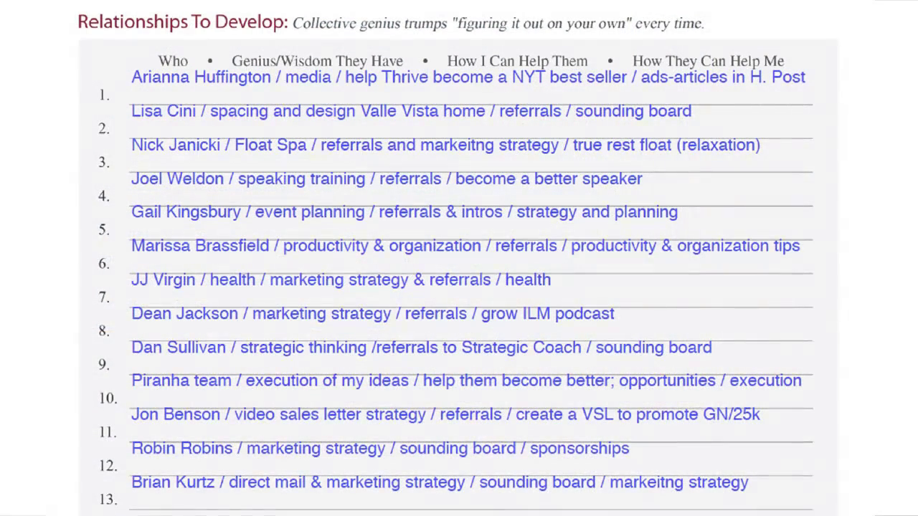This screenshot has height=516, width=918.
Task: Select the Piranha team execution line
Action: pyautogui.click(x=466, y=381)
